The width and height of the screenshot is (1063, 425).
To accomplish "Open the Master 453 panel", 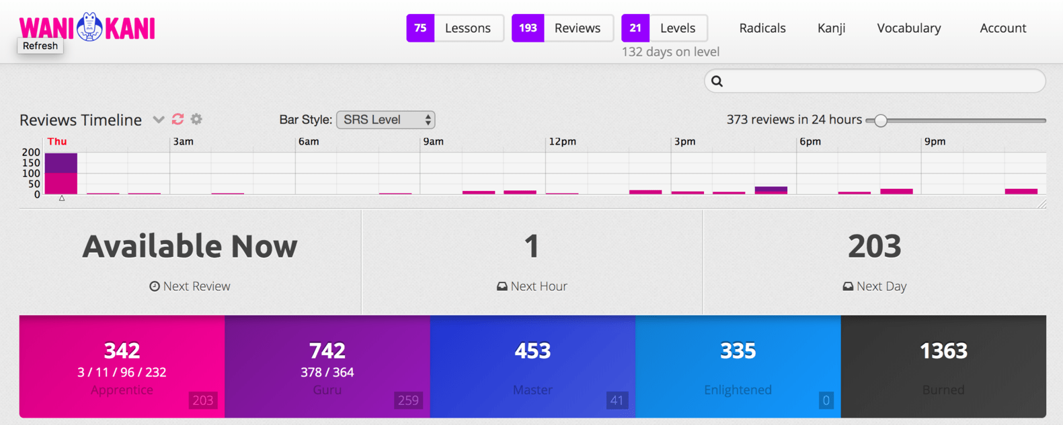I will 533,366.
